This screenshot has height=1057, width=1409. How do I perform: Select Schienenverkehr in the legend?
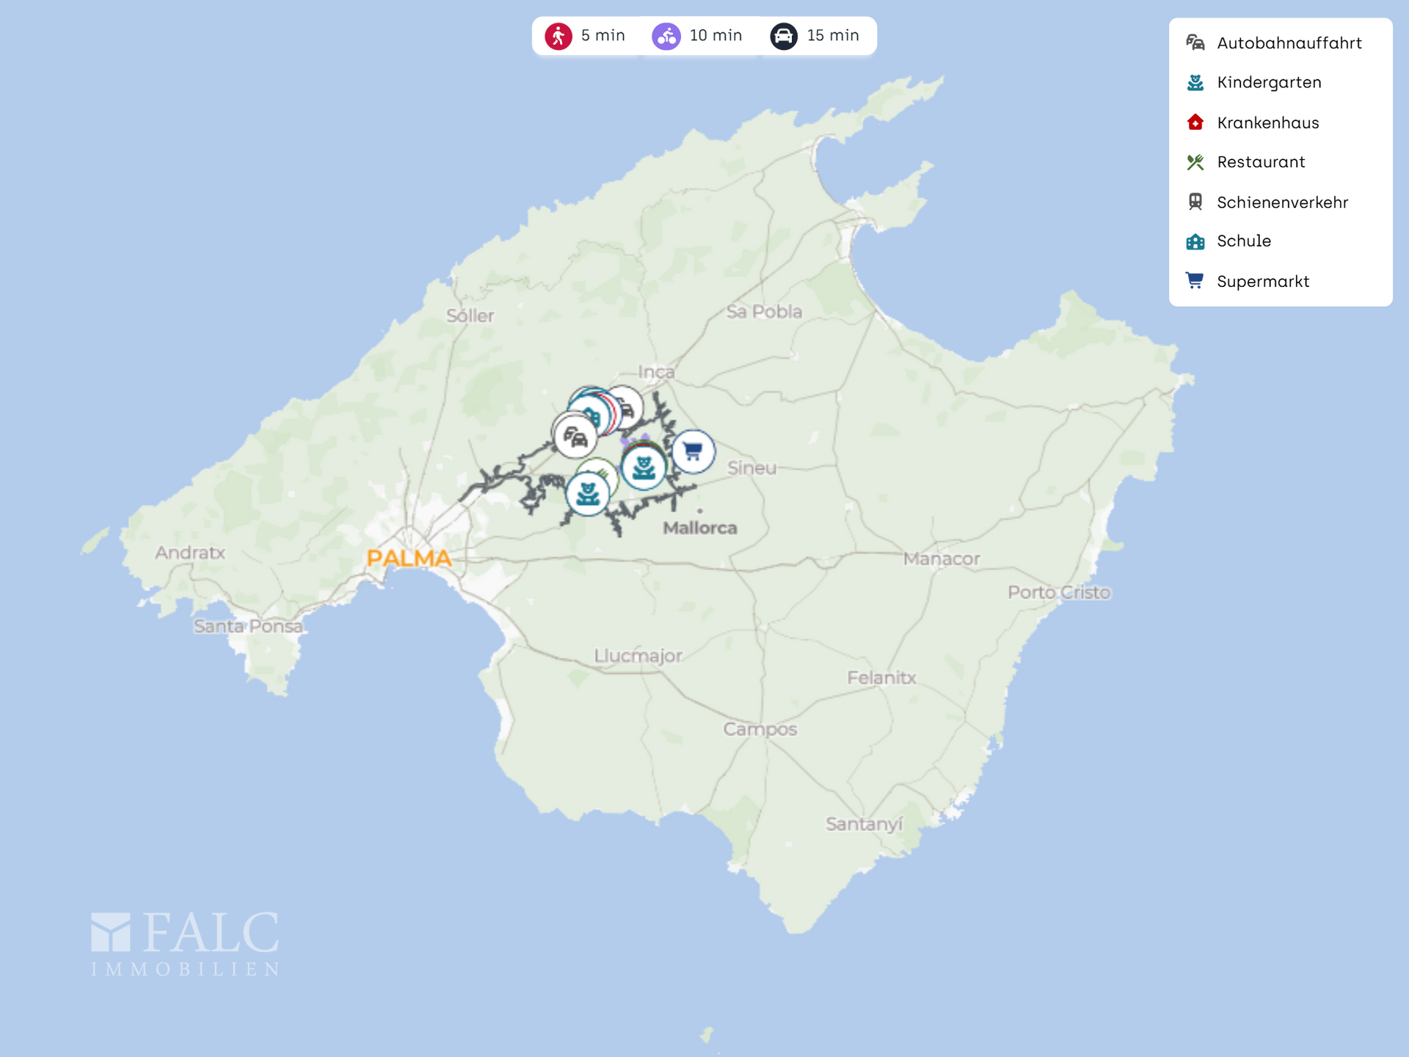(1282, 203)
